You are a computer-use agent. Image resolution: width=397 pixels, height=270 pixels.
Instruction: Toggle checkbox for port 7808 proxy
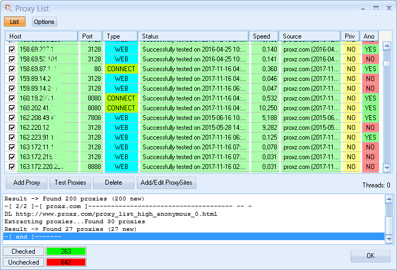(x=12, y=118)
